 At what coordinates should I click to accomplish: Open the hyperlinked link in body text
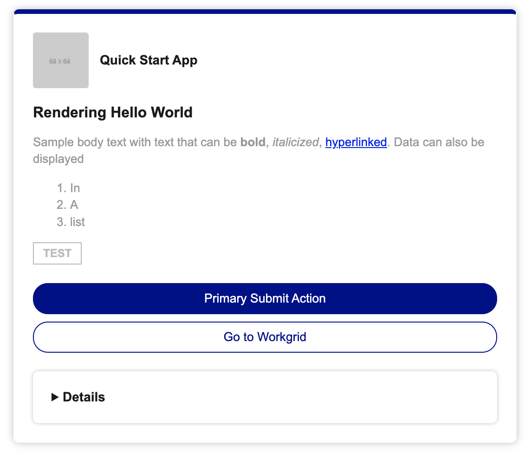click(356, 142)
